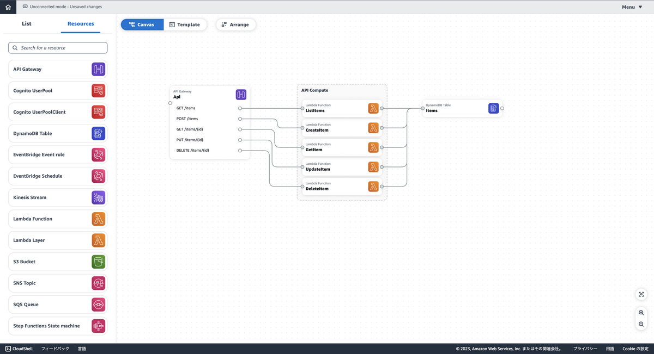Select the Resources tab
Viewport: 654px width, 354px height.
pos(81,24)
